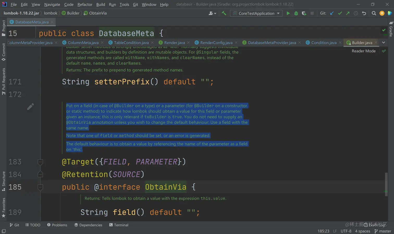The image size is (394, 234).
Task: Open the 4 spaces indent settings
Action: click(362, 231)
